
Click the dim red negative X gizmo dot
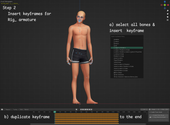pos(161,5)
